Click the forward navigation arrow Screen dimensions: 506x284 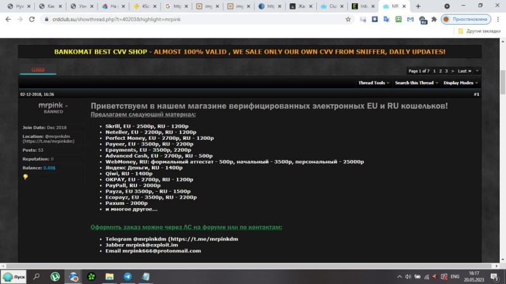click(20, 20)
